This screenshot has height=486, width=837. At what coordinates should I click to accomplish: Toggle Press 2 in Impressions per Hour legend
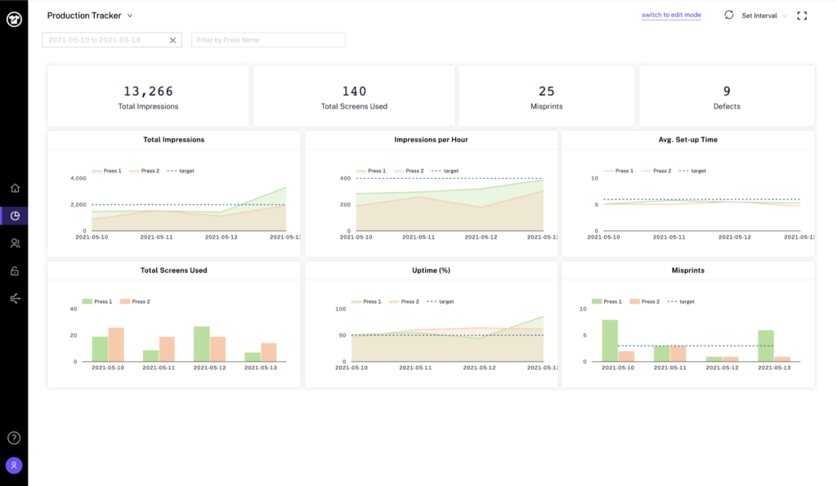pyautogui.click(x=407, y=172)
